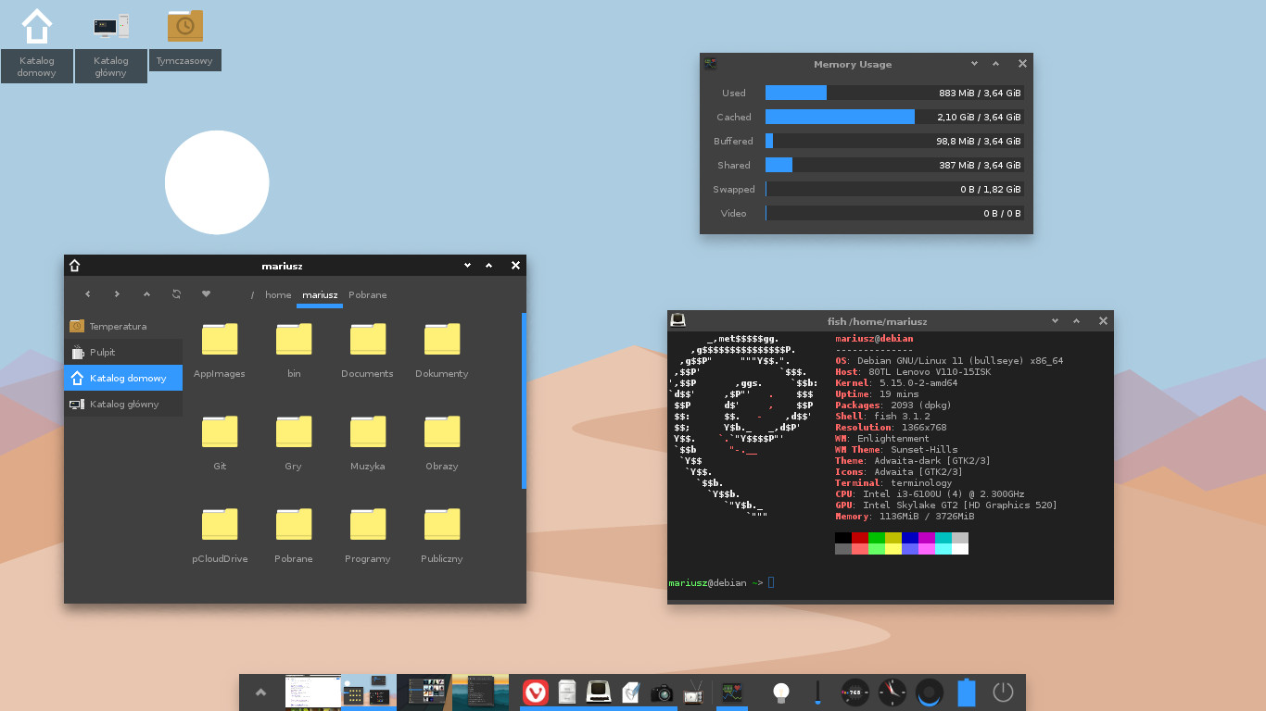Click the CPU frequency gauge gadget
Image resolution: width=1266 pixels, height=711 pixels.
pos(855,692)
